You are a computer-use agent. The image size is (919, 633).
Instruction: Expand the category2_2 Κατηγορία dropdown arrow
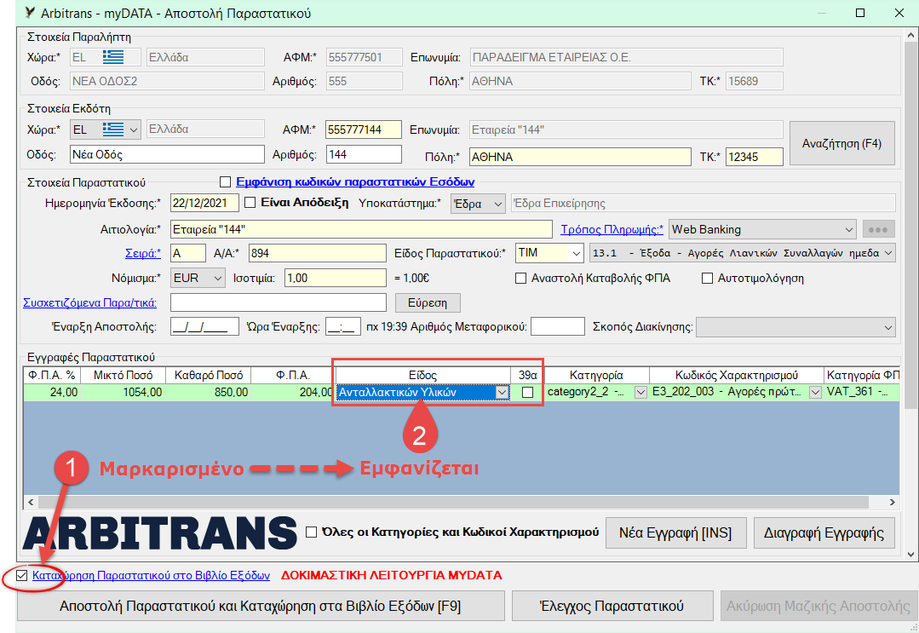(640, 392)
